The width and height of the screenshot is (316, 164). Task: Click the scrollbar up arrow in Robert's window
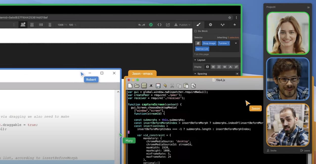click(118, 92)
